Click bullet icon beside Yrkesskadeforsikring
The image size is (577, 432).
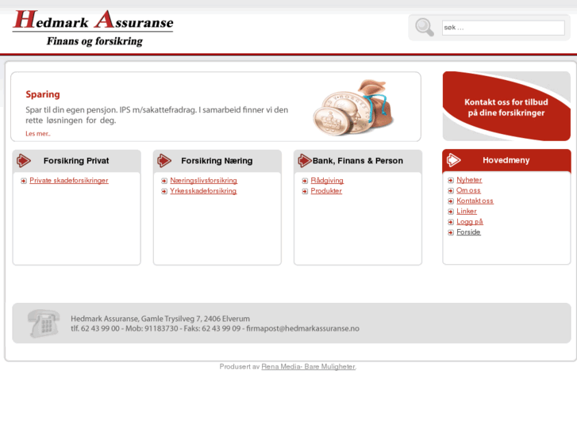point(164,191)
